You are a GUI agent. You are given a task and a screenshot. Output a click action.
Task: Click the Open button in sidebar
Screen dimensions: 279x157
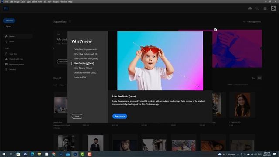[8, 27]
